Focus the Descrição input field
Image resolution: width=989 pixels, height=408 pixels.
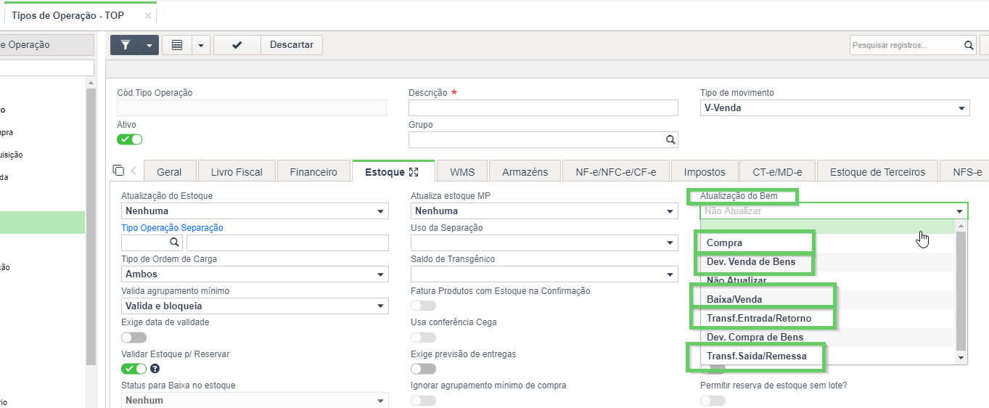click(x=543, y=108)
